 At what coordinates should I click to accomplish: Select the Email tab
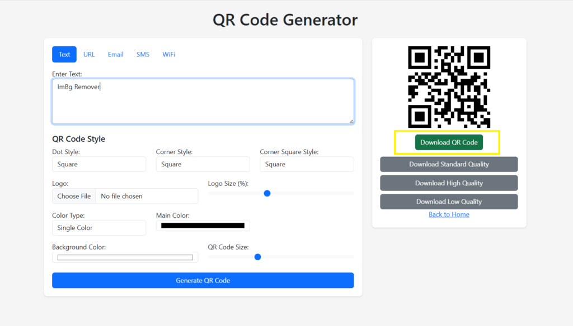pyautogui.click(x=115, y=54)
